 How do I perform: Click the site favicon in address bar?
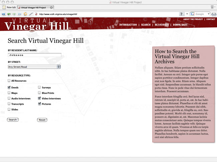36,14
